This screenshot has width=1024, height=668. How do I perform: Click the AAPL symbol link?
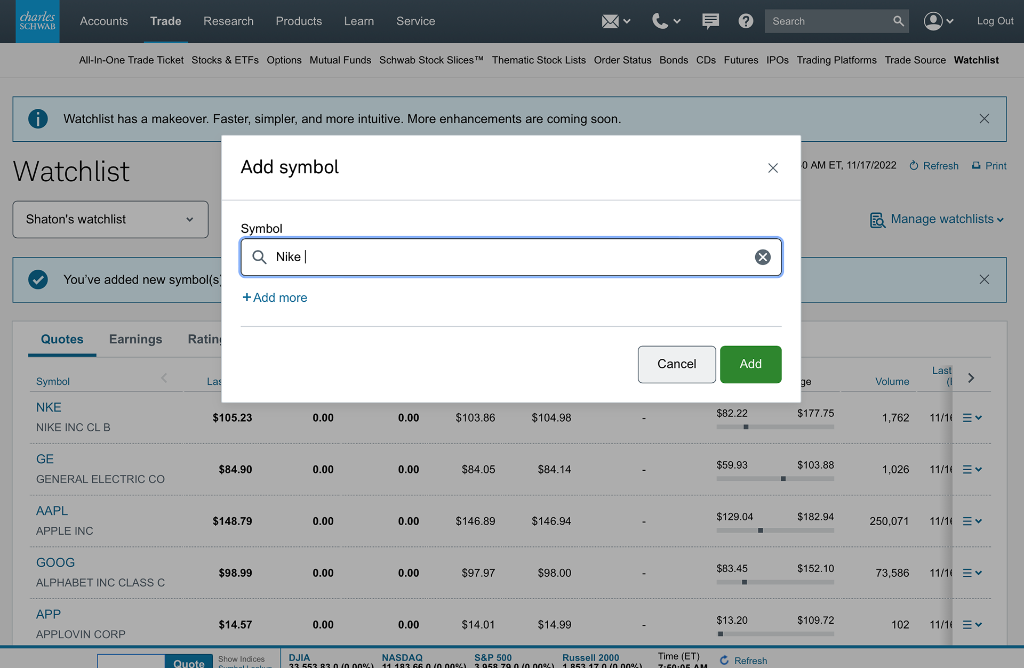tap(52, 511)
